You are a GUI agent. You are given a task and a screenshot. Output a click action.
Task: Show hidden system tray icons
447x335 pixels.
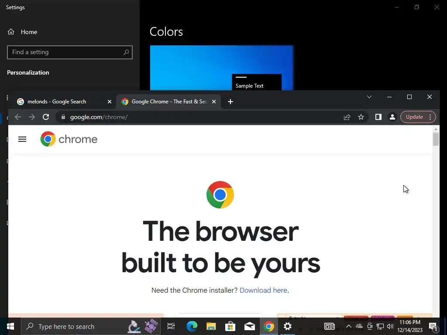[x=348, y=326]
